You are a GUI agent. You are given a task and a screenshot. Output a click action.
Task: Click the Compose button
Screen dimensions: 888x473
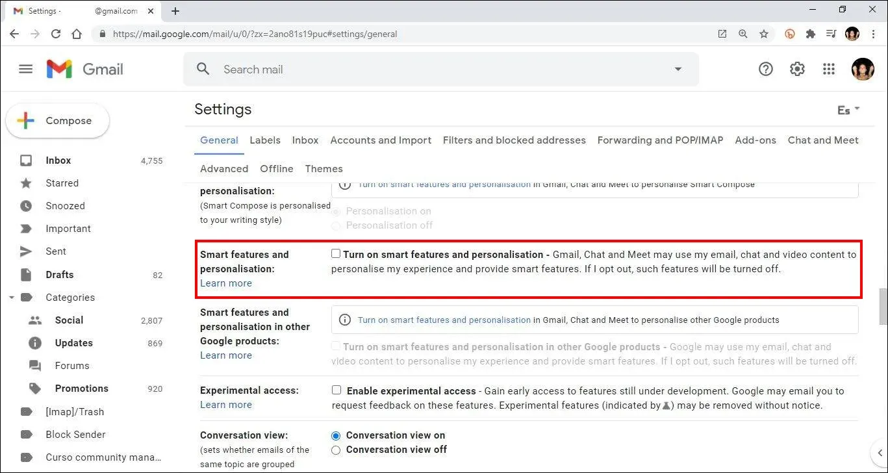click(x=58, y=121)
